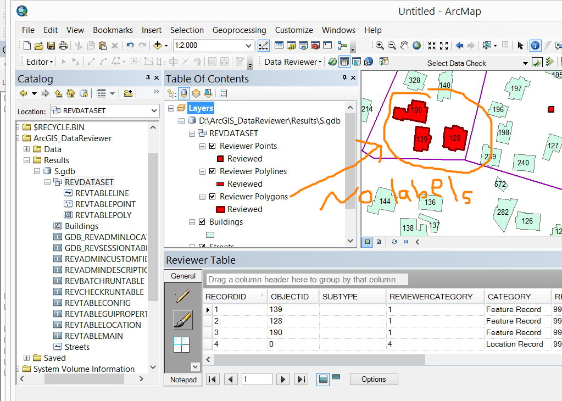
Task: Open Table Of Contents Options icon
Action: pyautogui.click(x=223, y=94)
